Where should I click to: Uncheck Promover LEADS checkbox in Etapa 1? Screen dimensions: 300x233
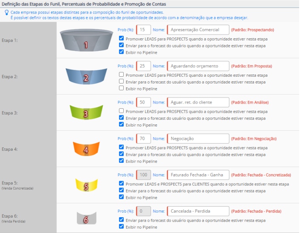tap(121, 38)
